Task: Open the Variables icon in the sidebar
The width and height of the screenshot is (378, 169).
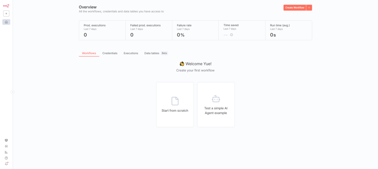Action: click(x=6, y=146)
